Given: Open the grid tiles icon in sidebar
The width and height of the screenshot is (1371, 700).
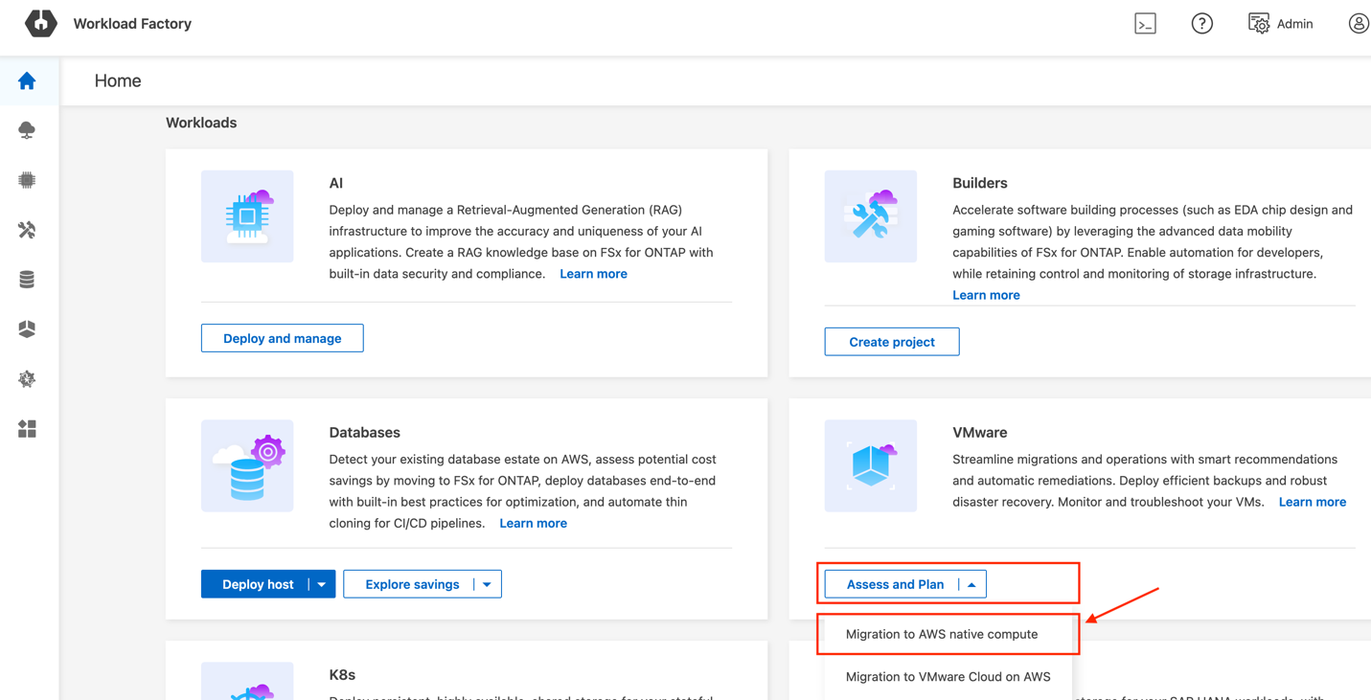Looking at the screenshot, I should [27, 429].
